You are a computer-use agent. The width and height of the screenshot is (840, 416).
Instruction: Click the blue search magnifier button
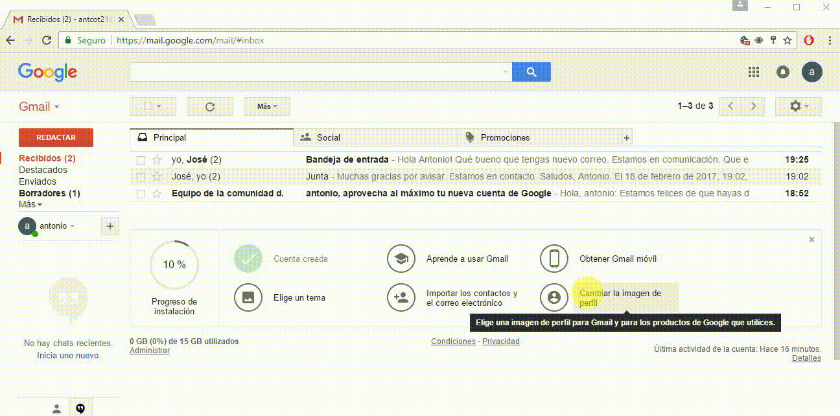pos(531,72)
